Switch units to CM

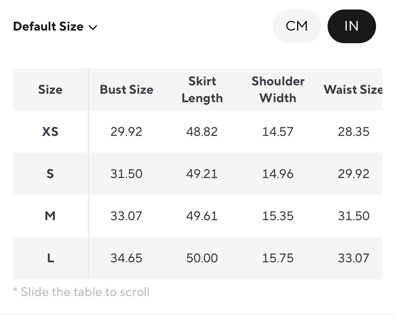297,26
